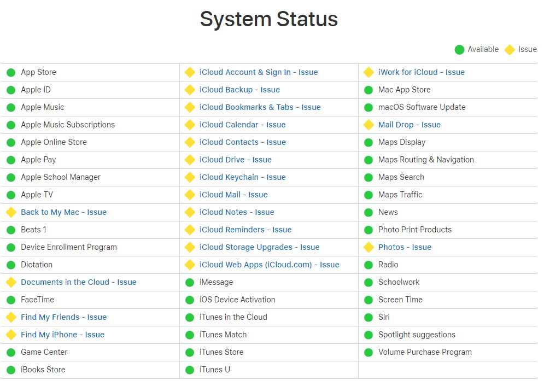Click the green status dot beside App Store
Image resolution: width=544 pixels, height=386 pixels.
point(11,73)
